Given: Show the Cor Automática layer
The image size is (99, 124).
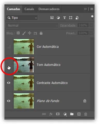Looking at the screenshot, I should click(x=9, y=47).
